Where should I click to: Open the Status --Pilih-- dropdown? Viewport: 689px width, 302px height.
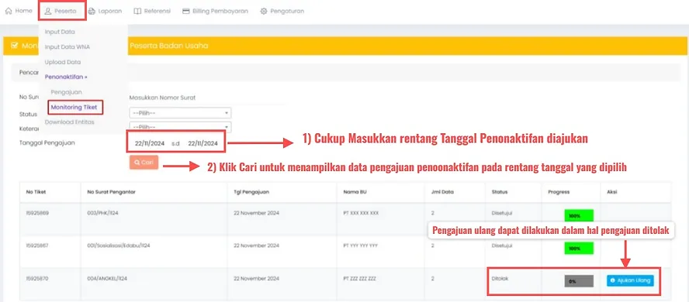point(180,113)
